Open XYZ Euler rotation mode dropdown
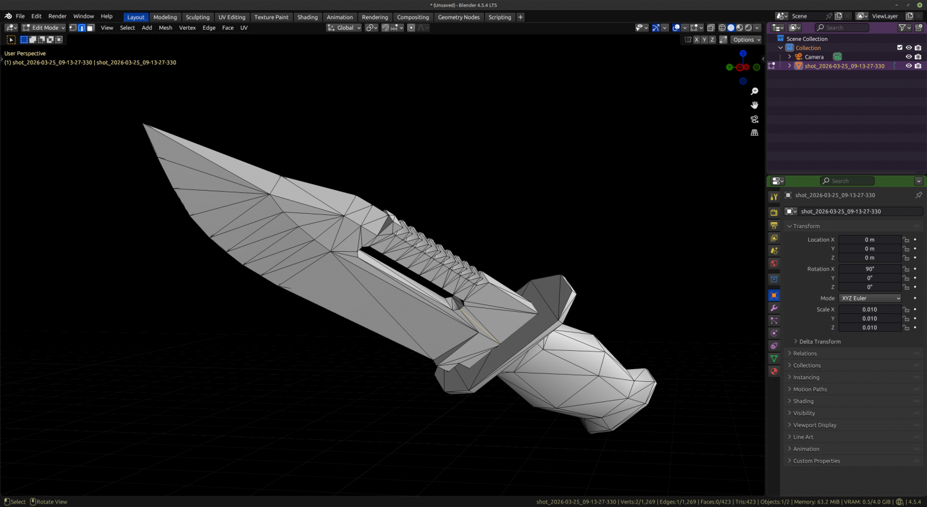 click(x=871, y=298)
